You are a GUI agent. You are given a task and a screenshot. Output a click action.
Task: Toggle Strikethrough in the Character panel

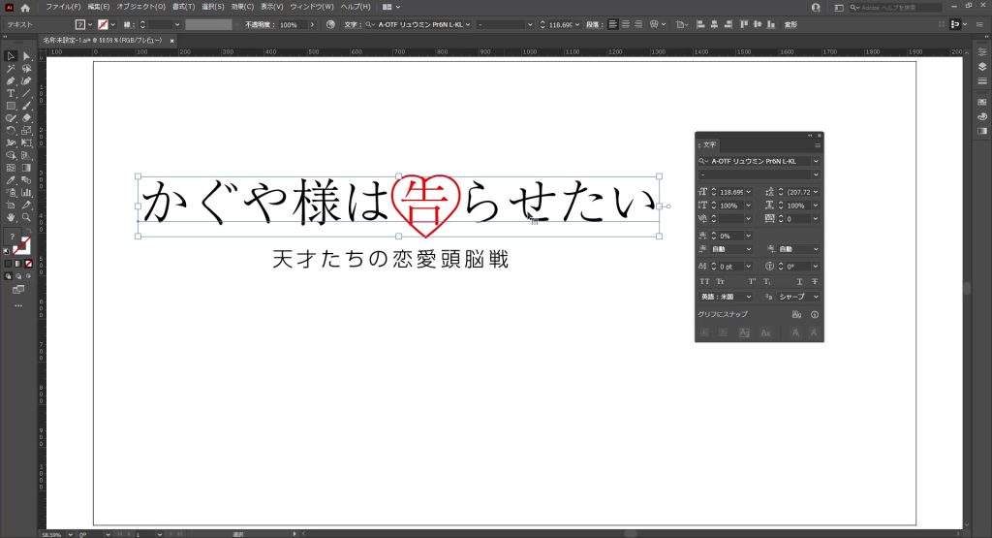pos(814,281)
